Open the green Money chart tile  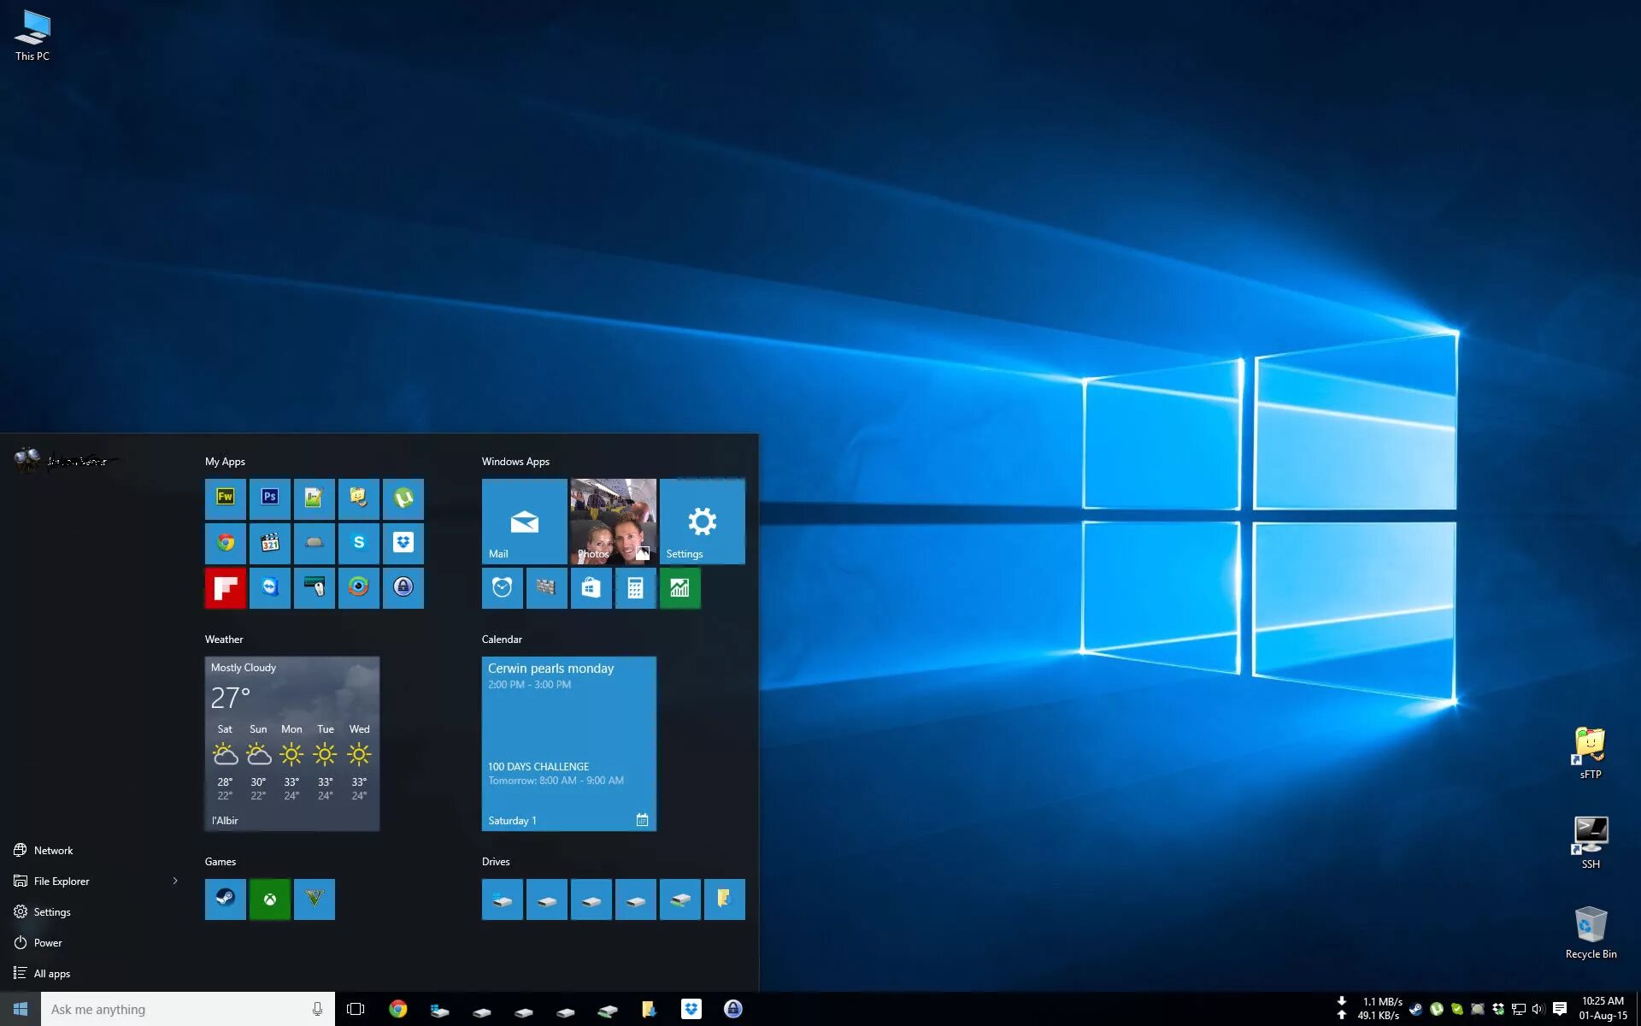point(679,587)
